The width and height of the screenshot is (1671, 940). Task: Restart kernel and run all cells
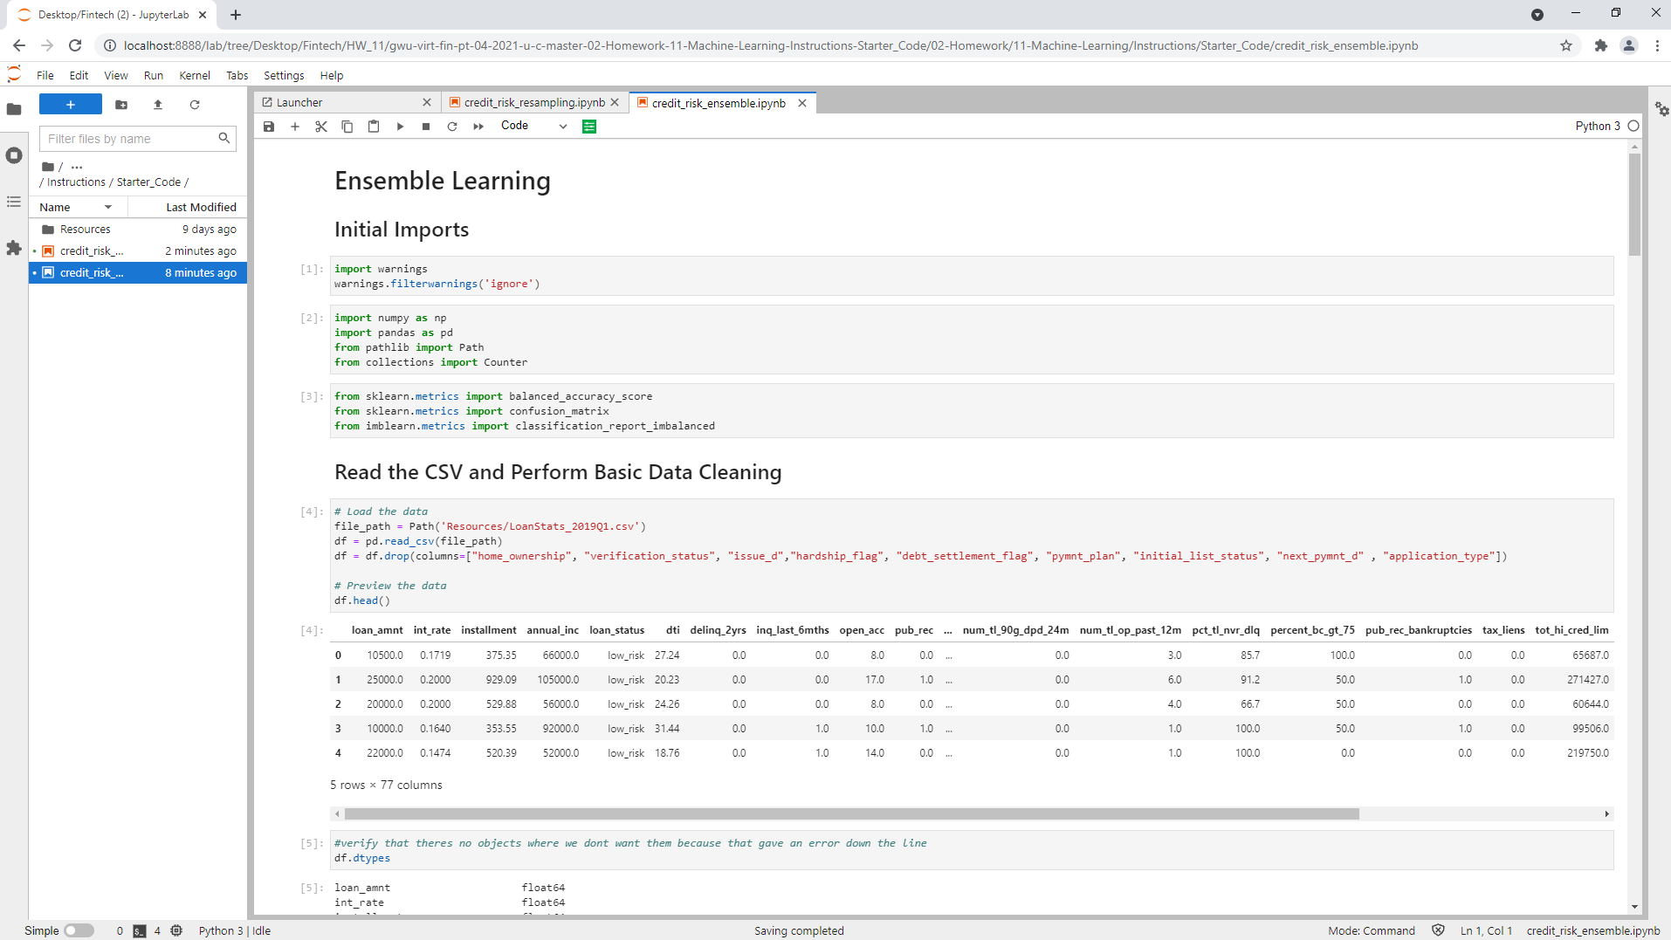click(478, 127)
